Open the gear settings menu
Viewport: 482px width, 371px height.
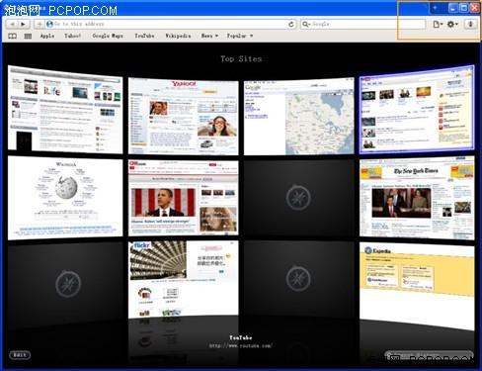coord(452,24)
